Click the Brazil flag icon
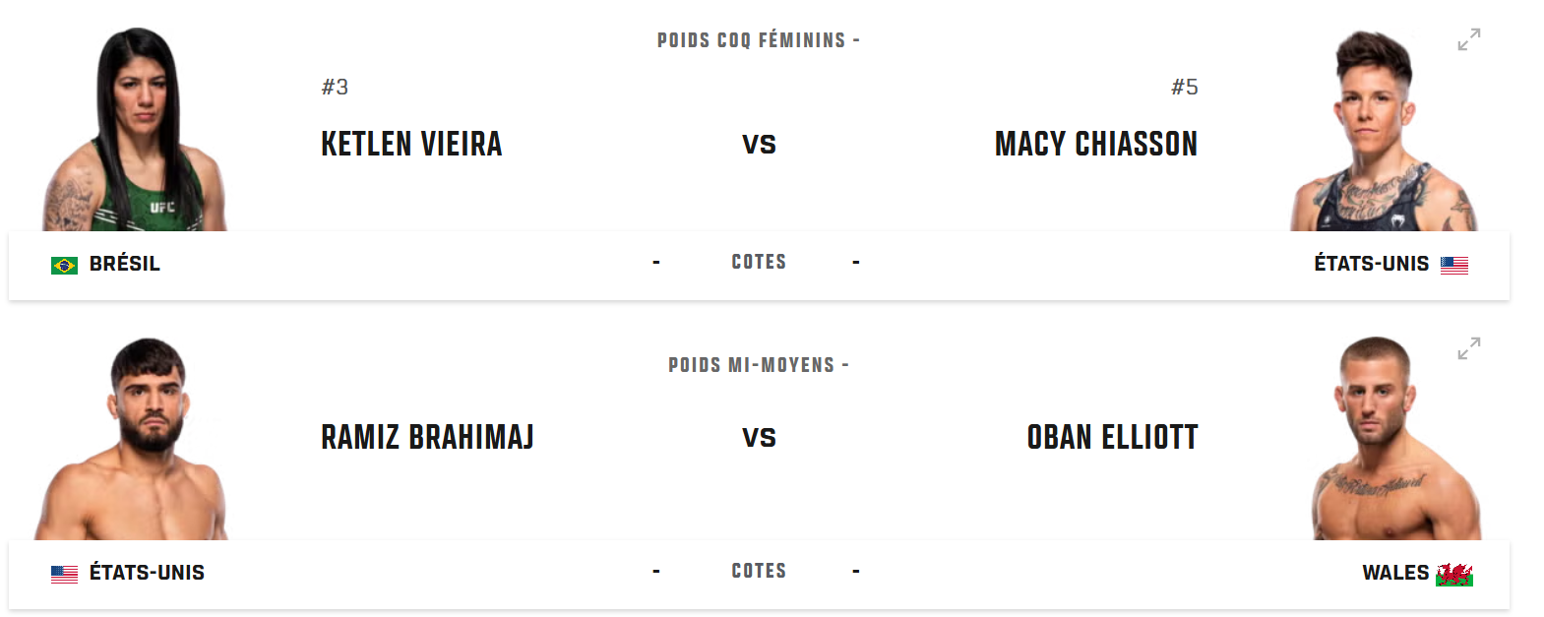 tap(64, 265)
